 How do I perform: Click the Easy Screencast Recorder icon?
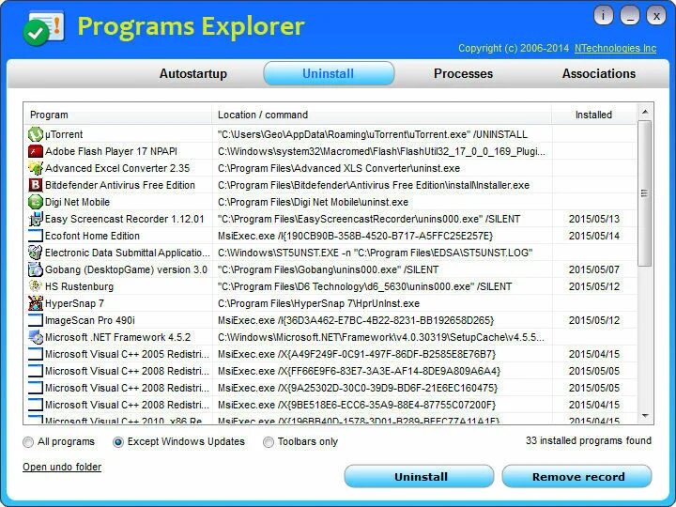[36, 219]
